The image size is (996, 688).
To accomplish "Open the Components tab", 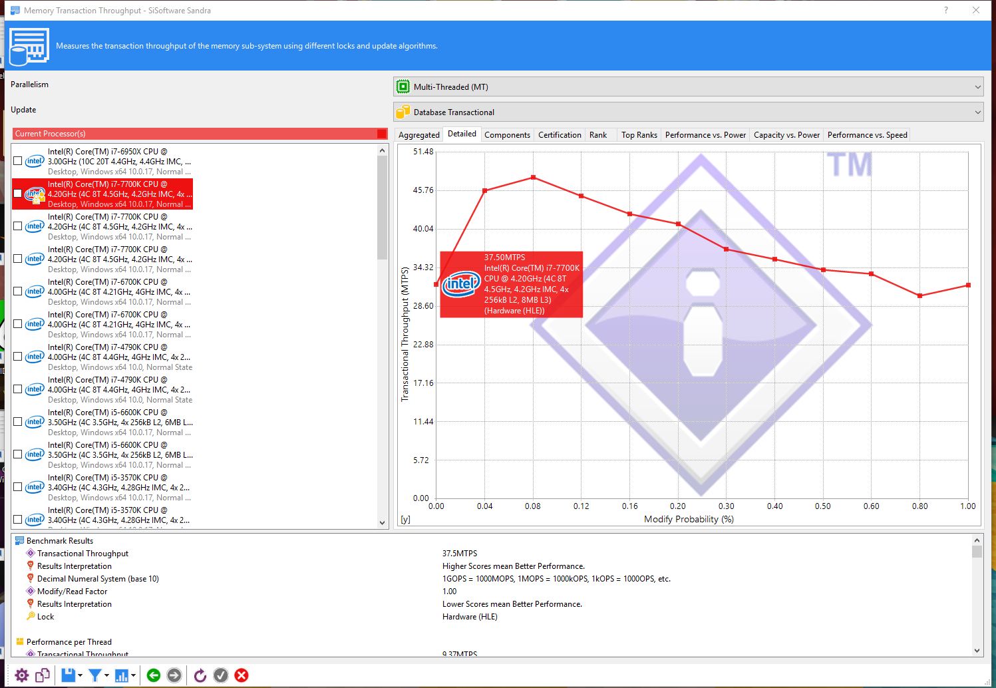I will coord(507,135).
